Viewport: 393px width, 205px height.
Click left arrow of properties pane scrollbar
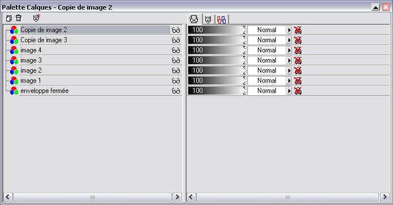[x=192, y=197]
